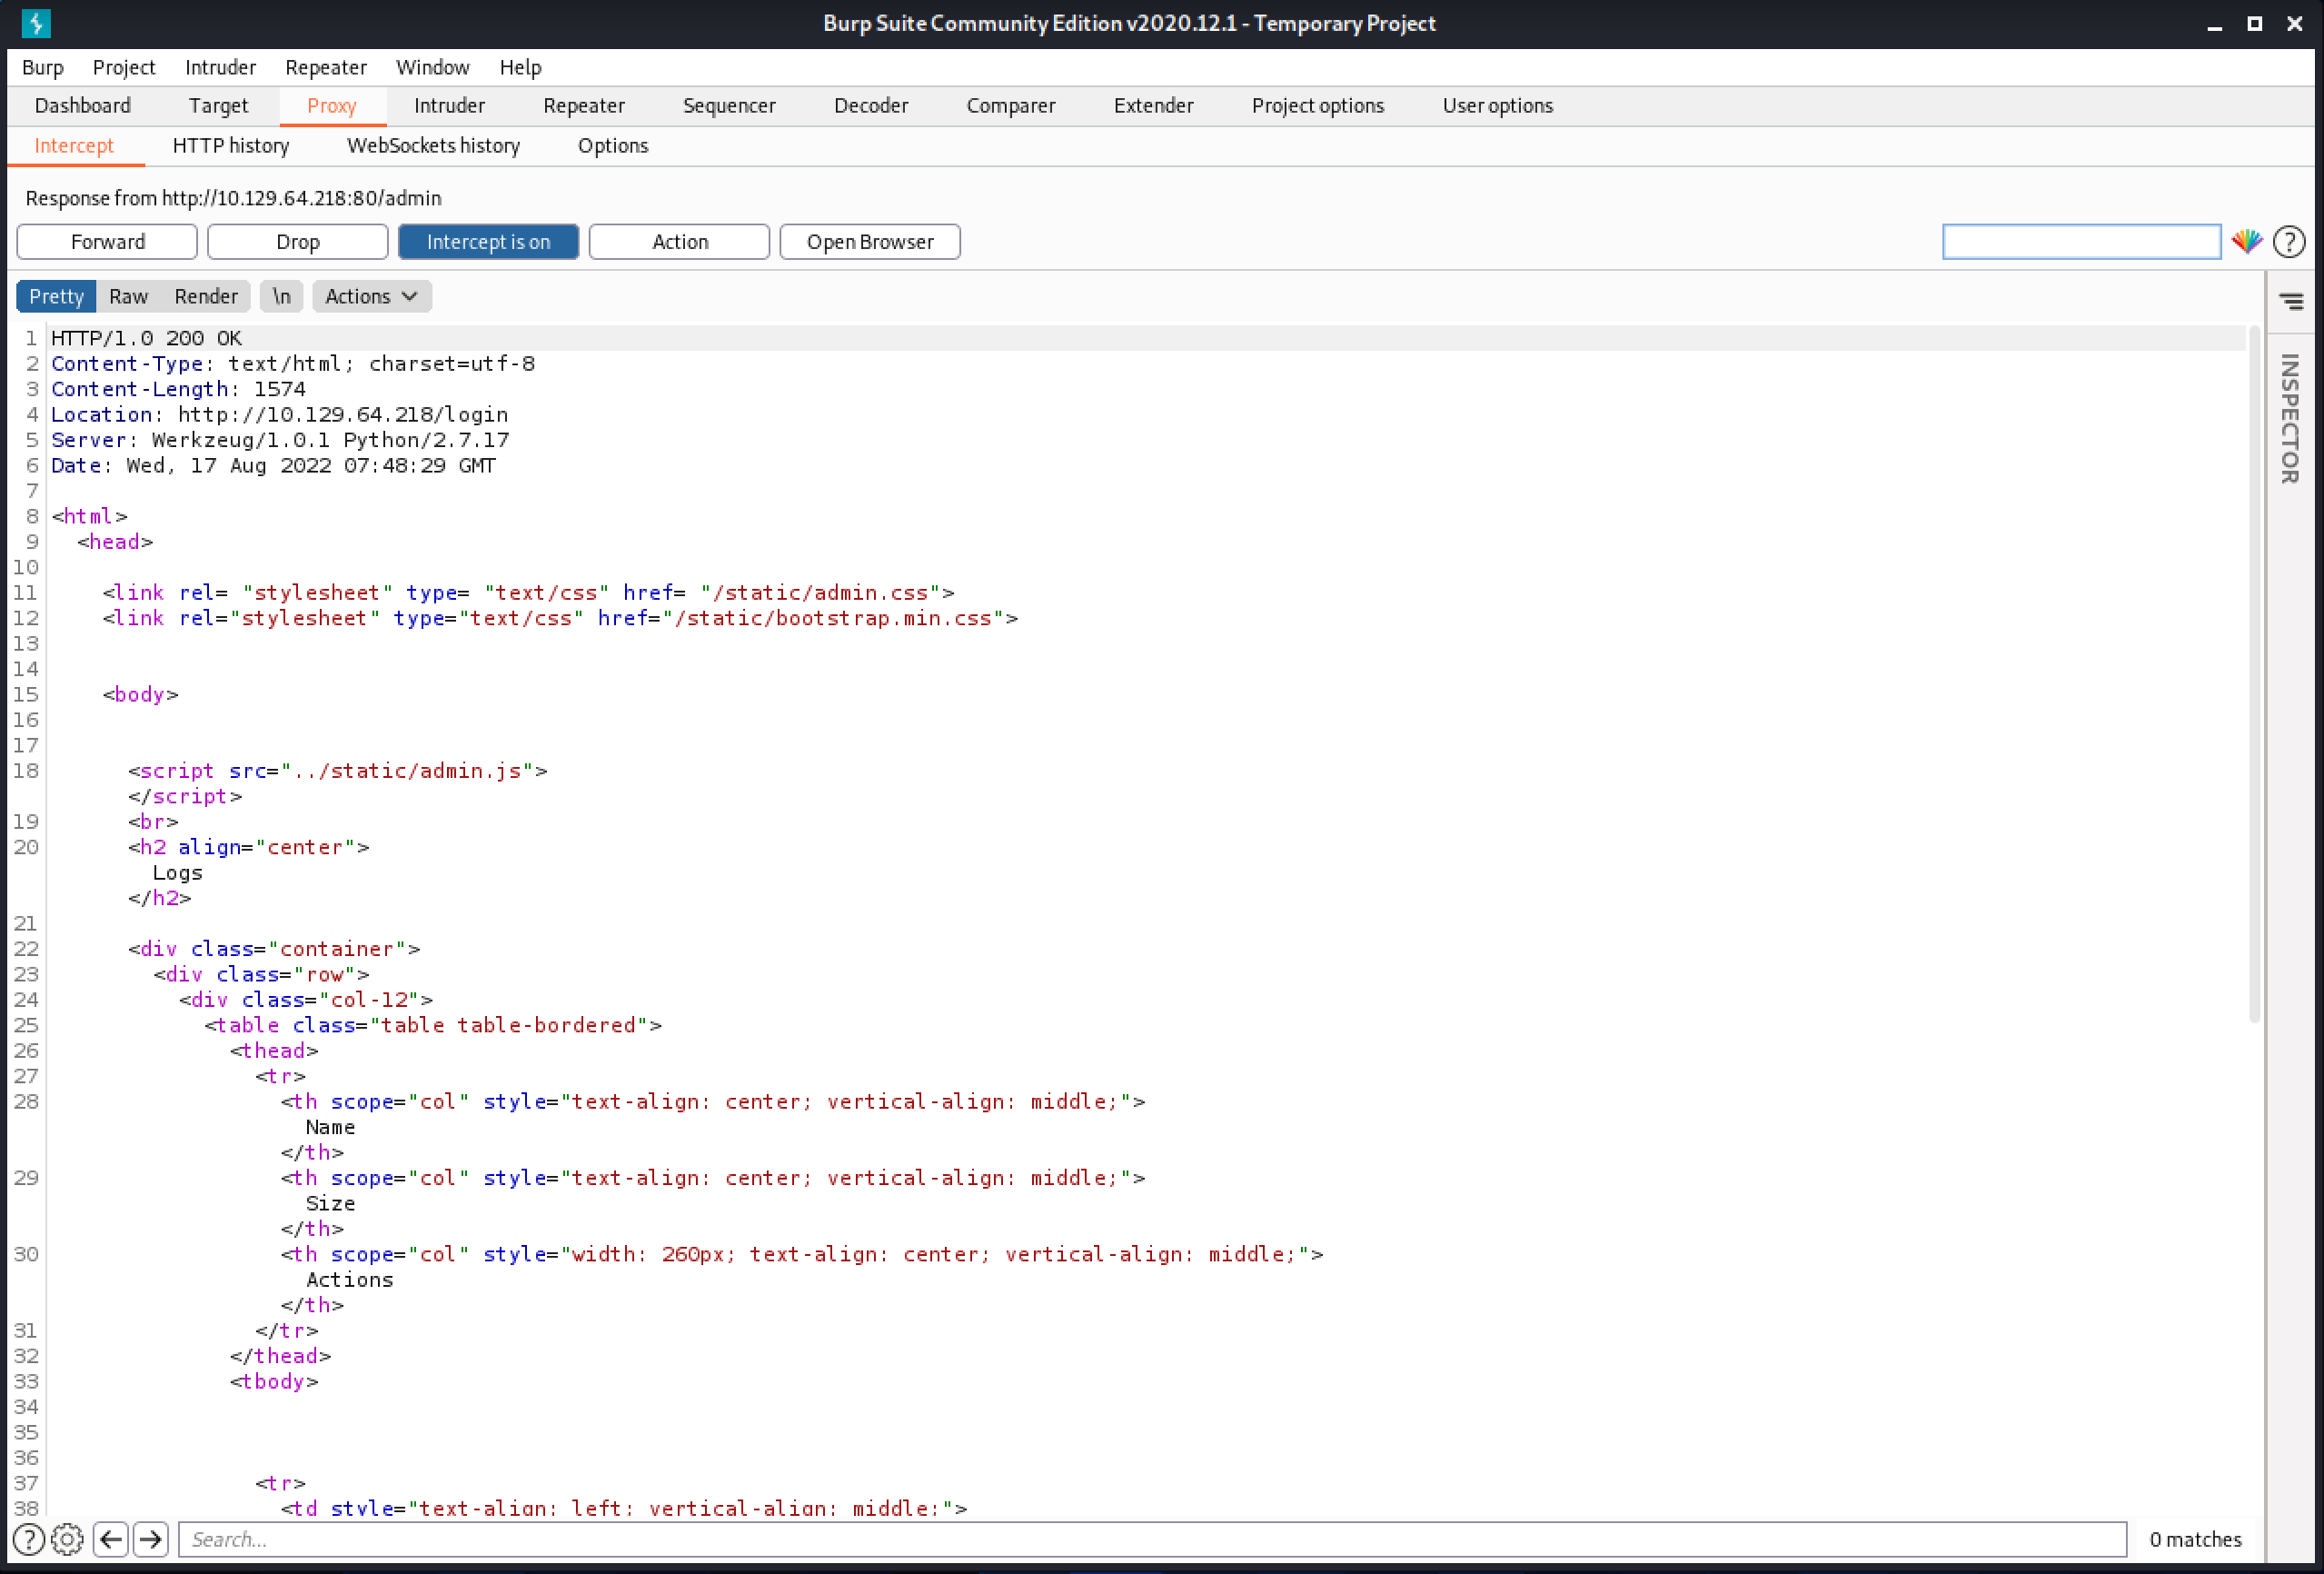
Task: Switch to the Dashboard tab
Action: click(82, 106)
